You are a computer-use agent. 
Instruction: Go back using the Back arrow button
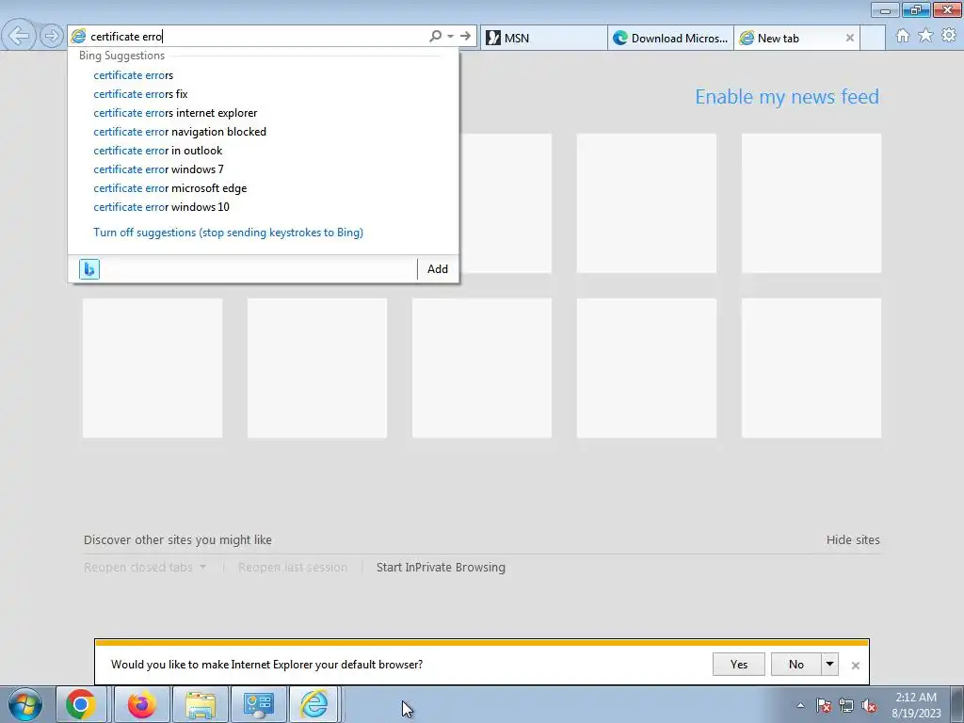(x=19, y=36)
